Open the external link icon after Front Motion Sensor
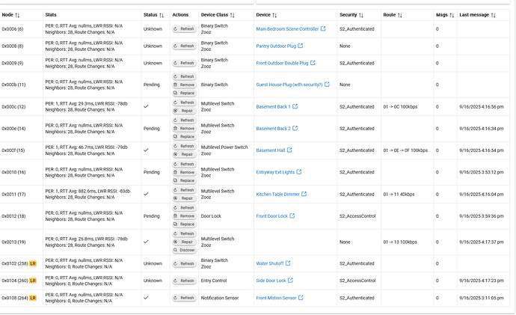The image size is (516, 315). click(302, 298)
